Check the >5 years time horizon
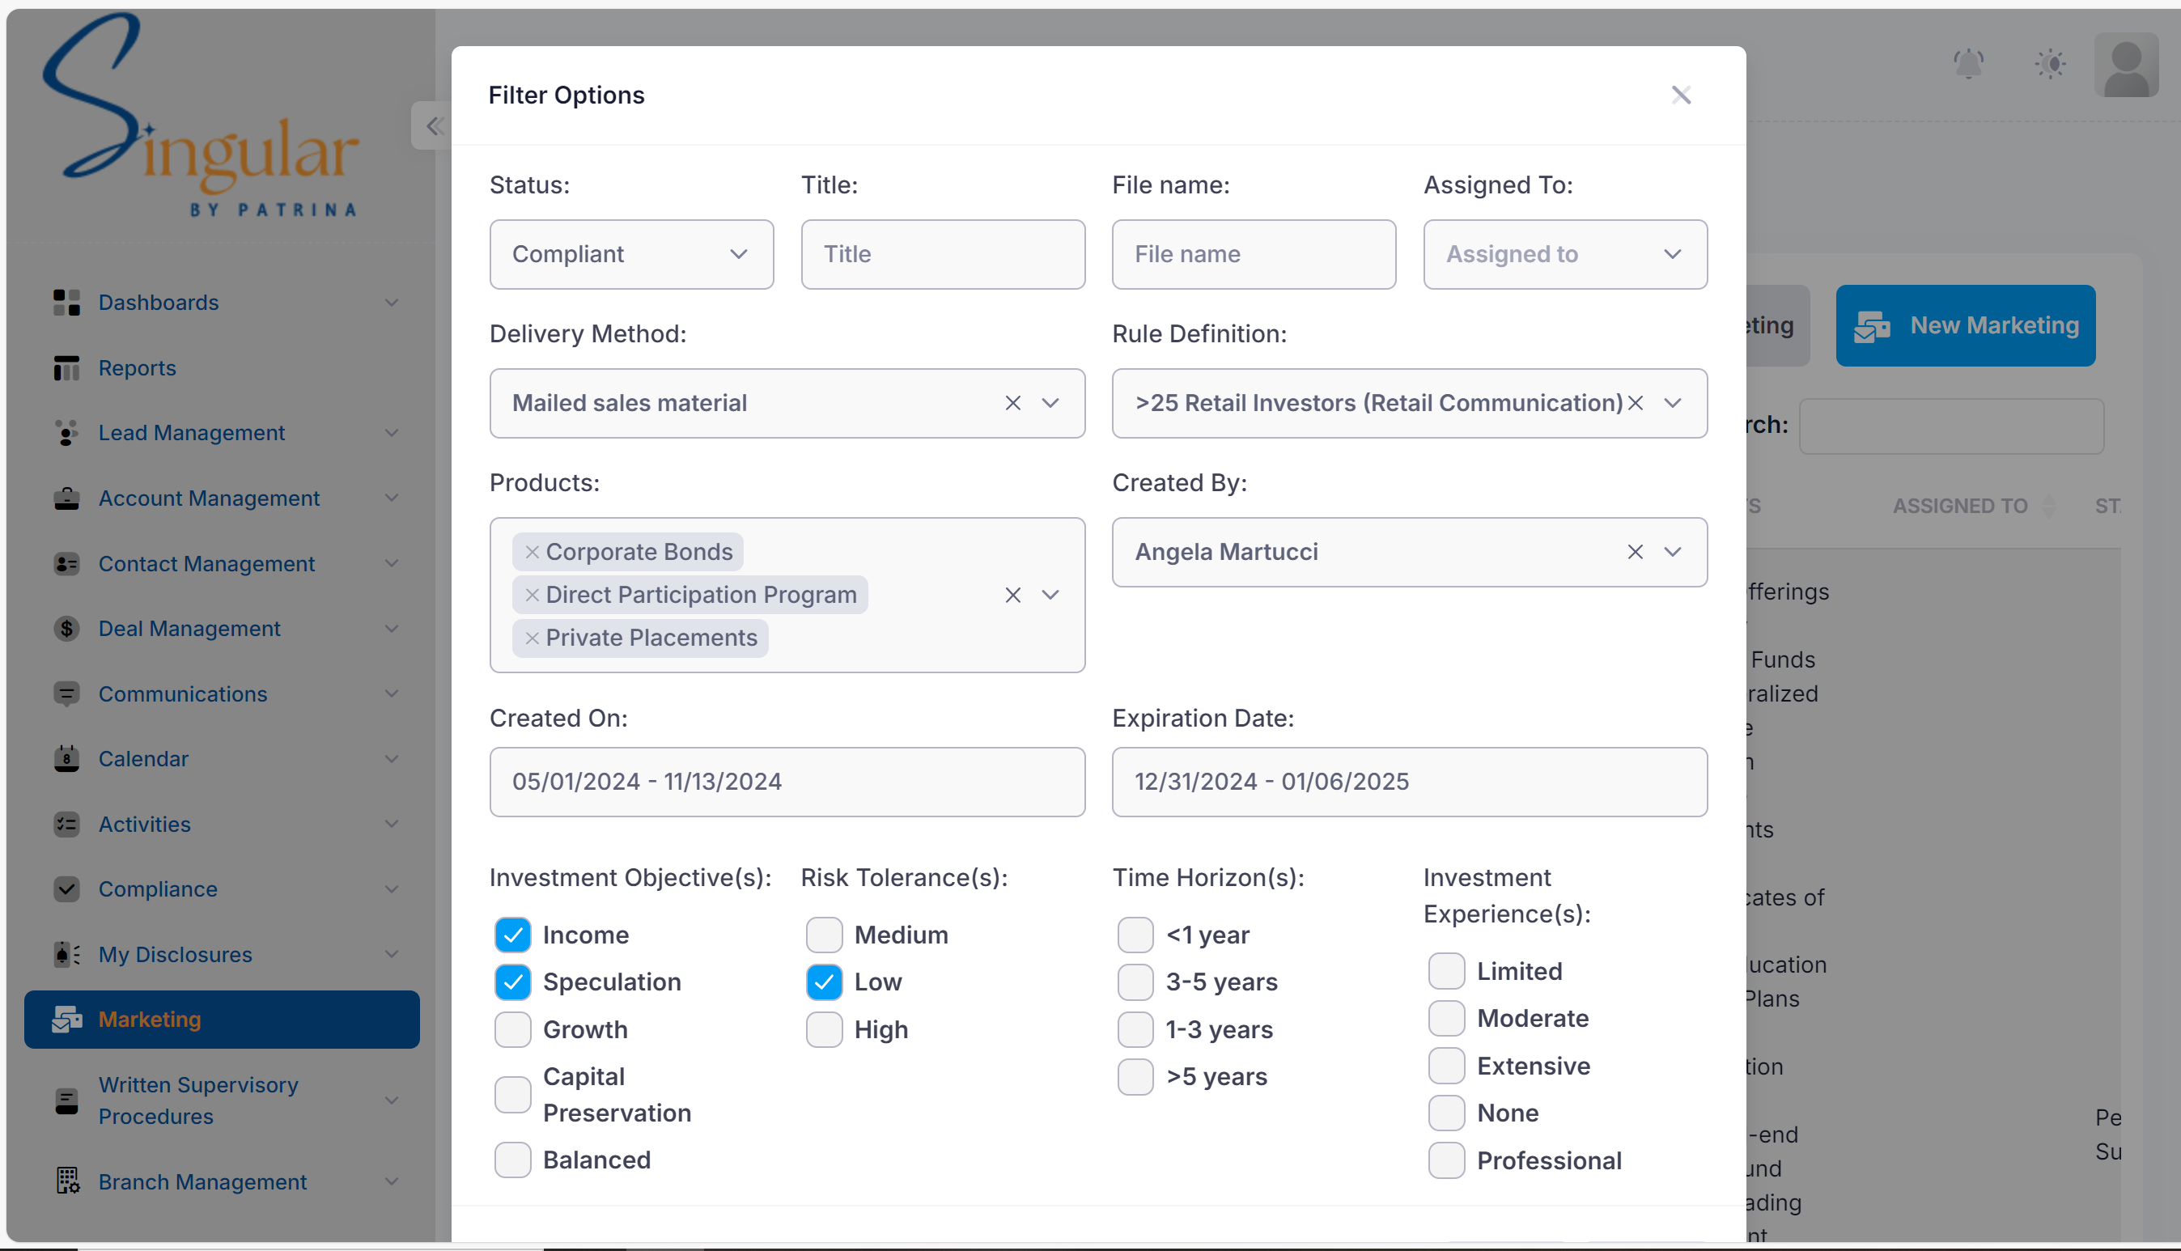Viewport: 2181px width, 1251px height. pos(1135,1076)
